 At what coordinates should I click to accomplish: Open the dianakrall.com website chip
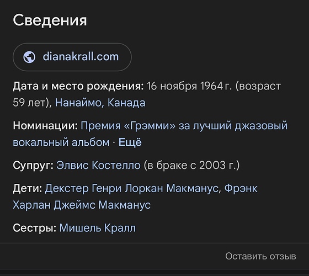[x=72, y=57]
